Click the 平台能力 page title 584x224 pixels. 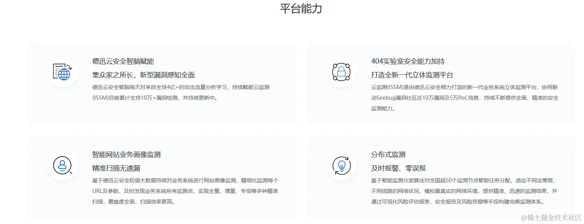tap(301, 8)
